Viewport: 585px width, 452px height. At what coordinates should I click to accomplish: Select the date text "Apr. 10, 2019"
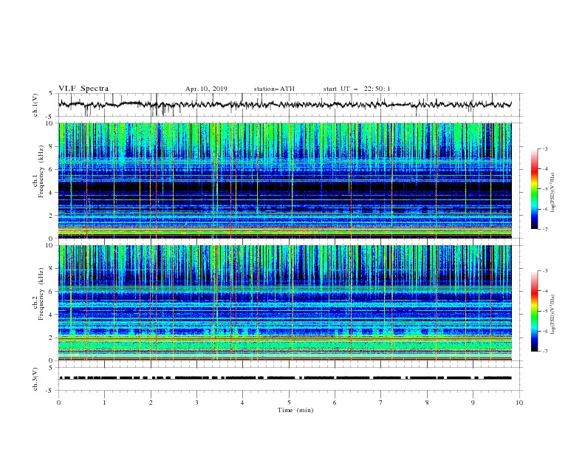(206, 89)
